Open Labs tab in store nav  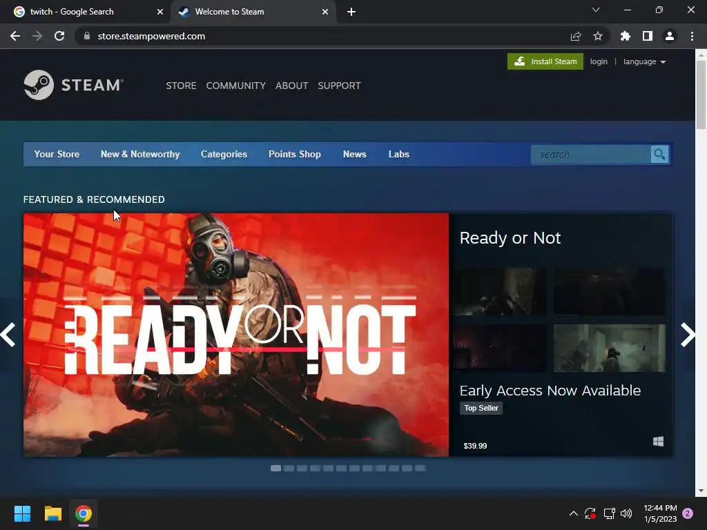399,154
